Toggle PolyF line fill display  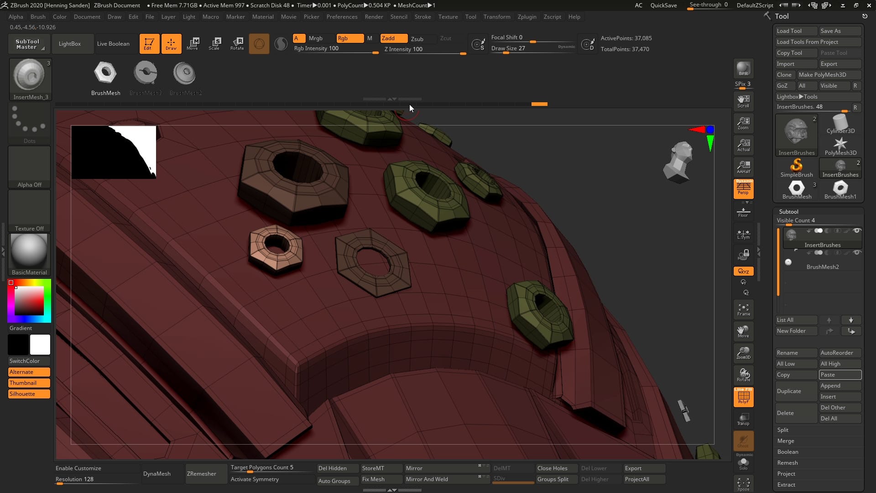tap(743, 397)
